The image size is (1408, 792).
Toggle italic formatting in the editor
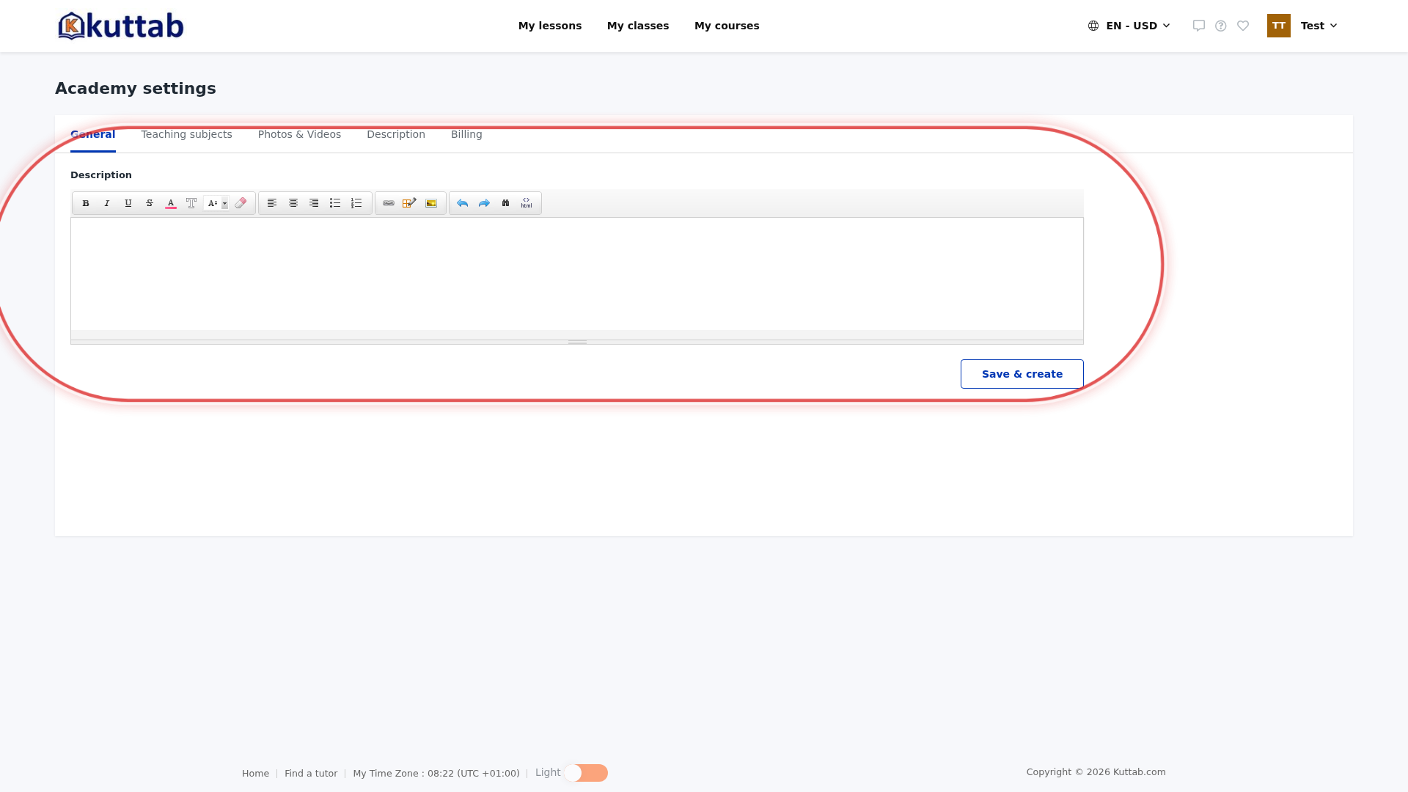107,203
